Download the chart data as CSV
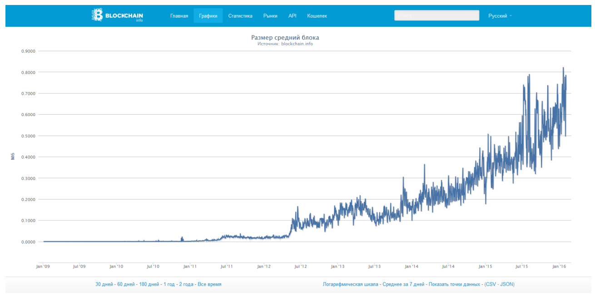595x297 pixels. pos(491,284)
